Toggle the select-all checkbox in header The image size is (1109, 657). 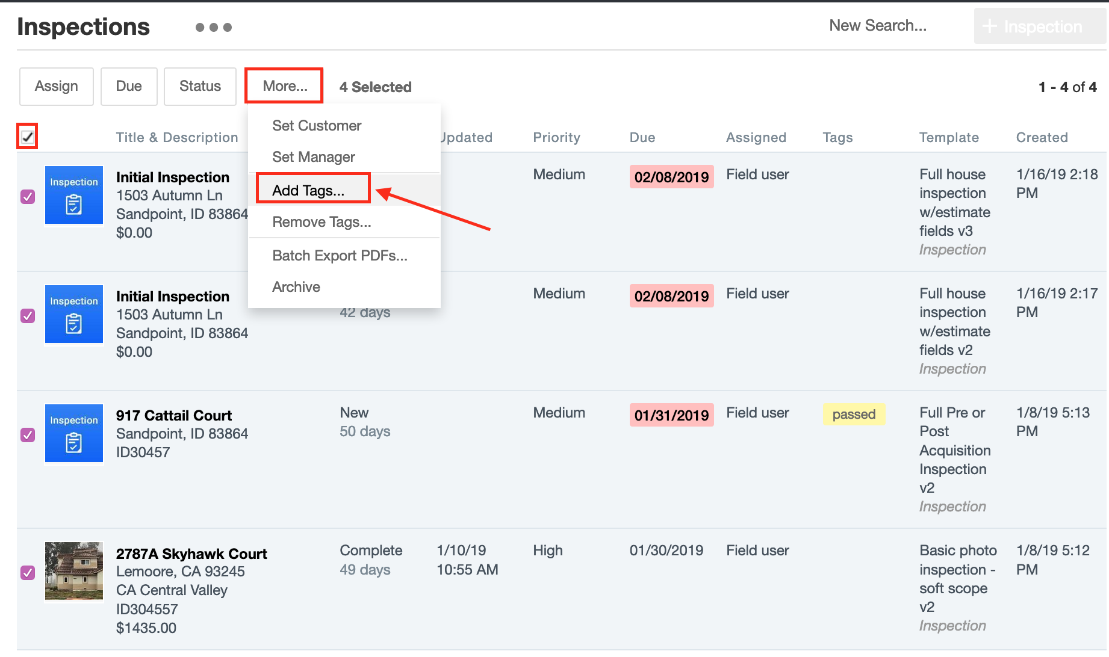click(x=28, y=137)
